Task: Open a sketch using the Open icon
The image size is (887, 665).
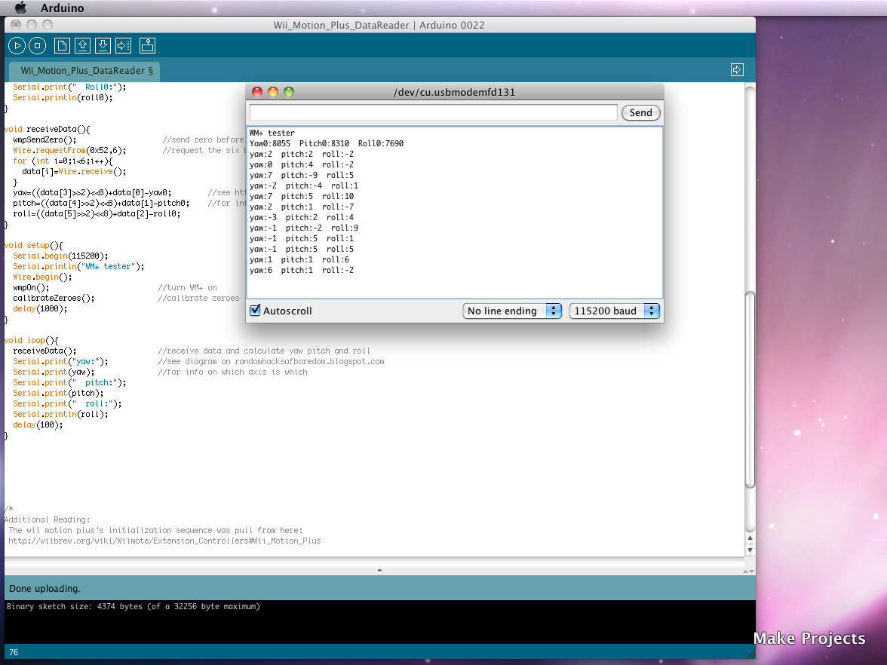Action: click(x=83, y=45)
